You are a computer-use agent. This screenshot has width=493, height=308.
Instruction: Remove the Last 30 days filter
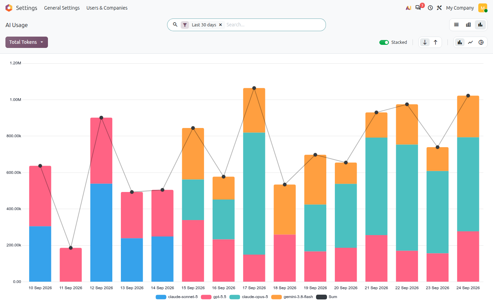coord(220,25)
